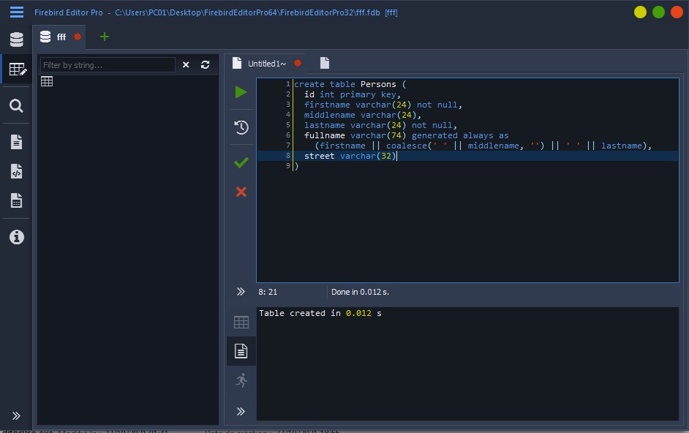Click the cursor position '8: 21' status
This screenshot has height=433, width=689.
pyautogui.click(x=268, y=292)
